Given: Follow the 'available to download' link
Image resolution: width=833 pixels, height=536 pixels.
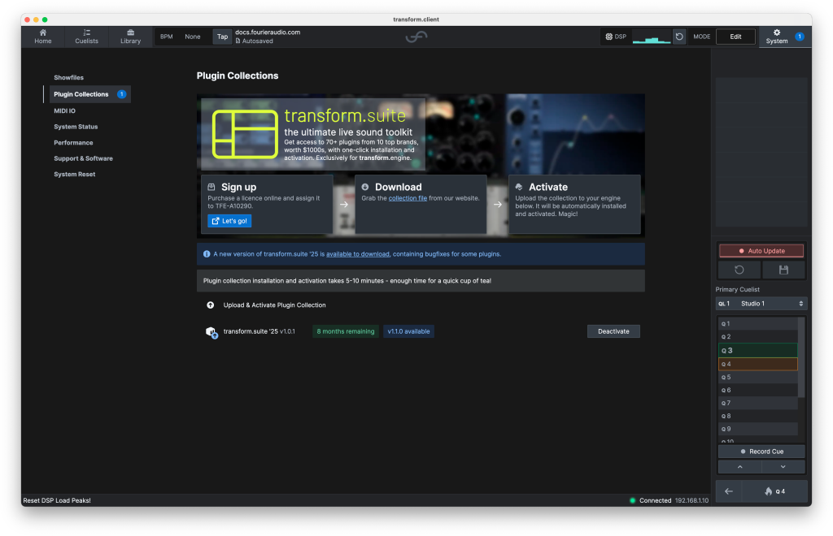Looking at the screenshot, I should pyautogui.click(x=358, y=254).
